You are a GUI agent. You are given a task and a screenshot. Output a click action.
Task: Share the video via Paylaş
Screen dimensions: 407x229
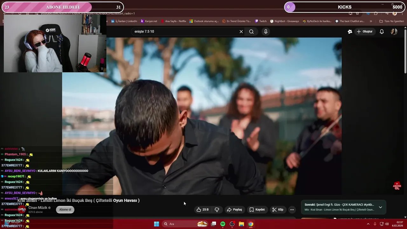pos(234,210)
